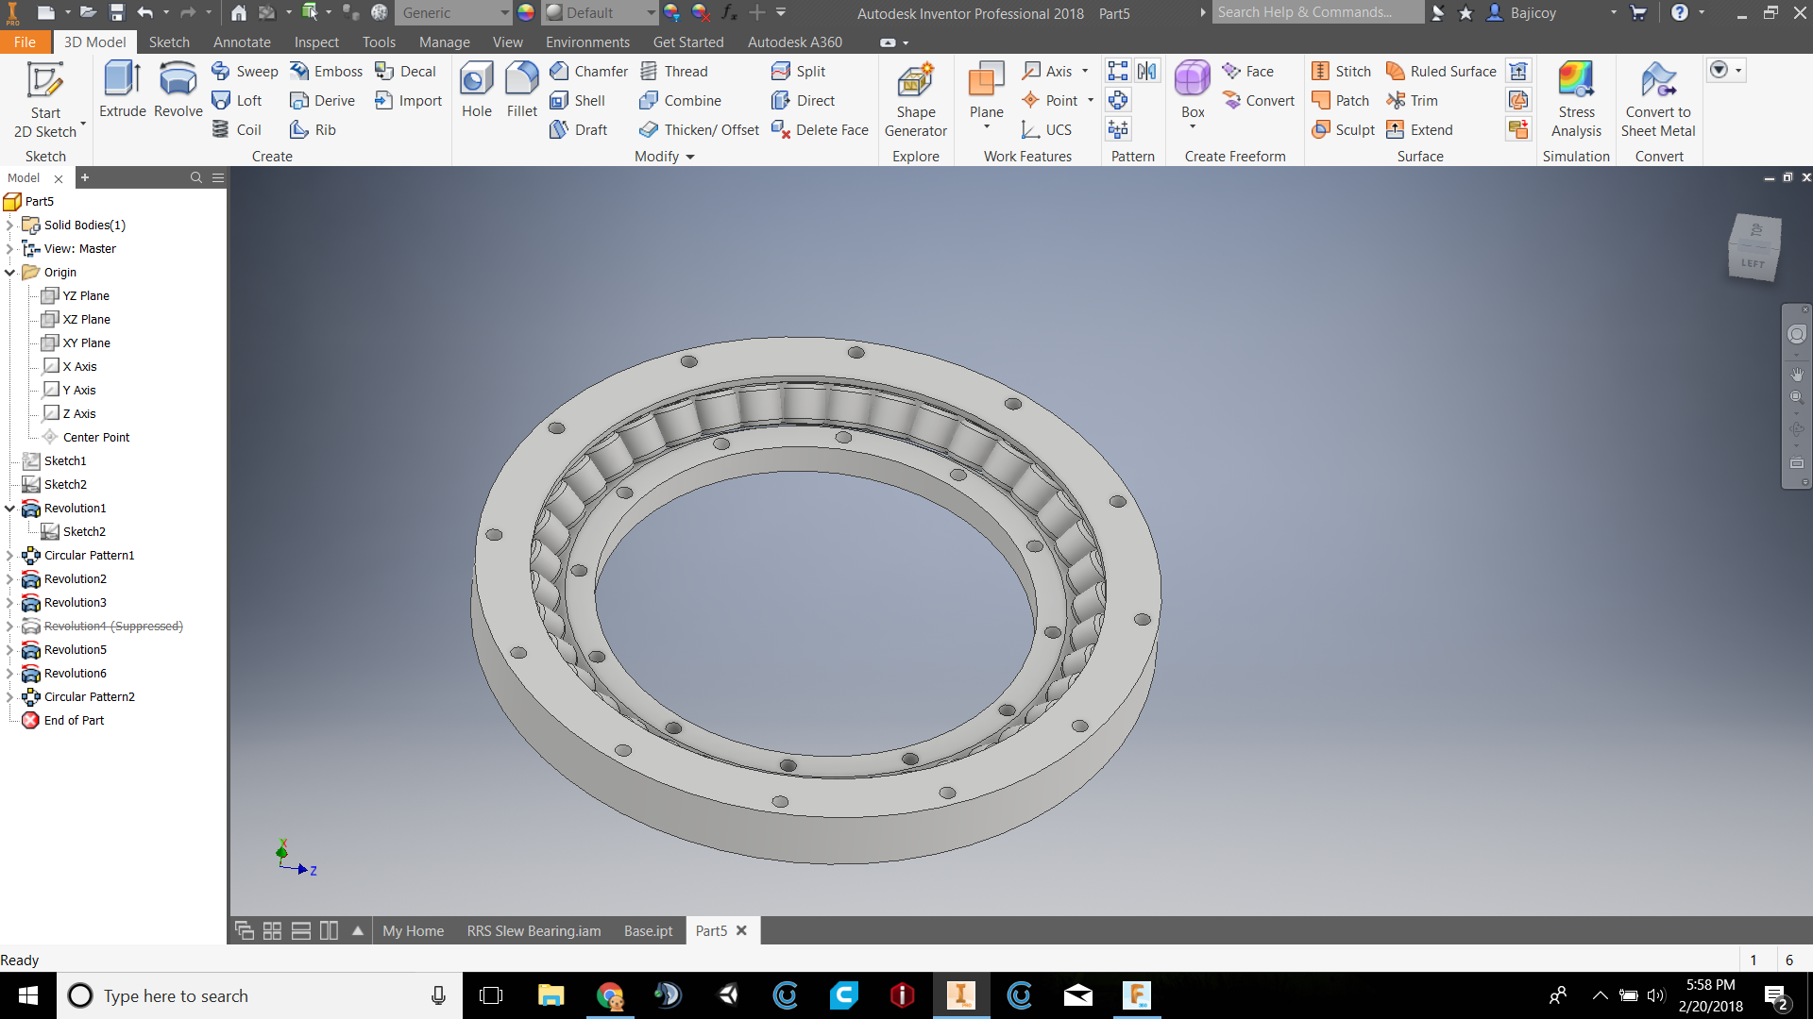Image resolution: width=1813 pixels, height=1019 pixels.
Task: Click the Start 2D Sketch button
Action: pos(43,94)
